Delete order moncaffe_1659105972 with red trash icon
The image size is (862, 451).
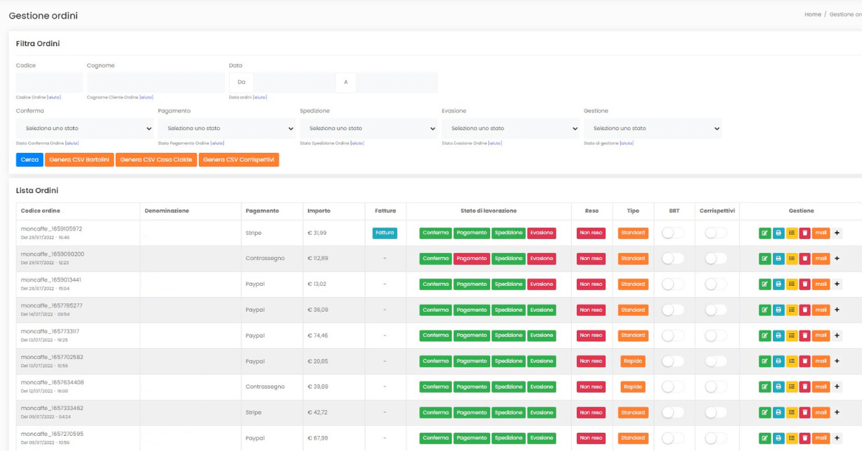click(805, 233)
